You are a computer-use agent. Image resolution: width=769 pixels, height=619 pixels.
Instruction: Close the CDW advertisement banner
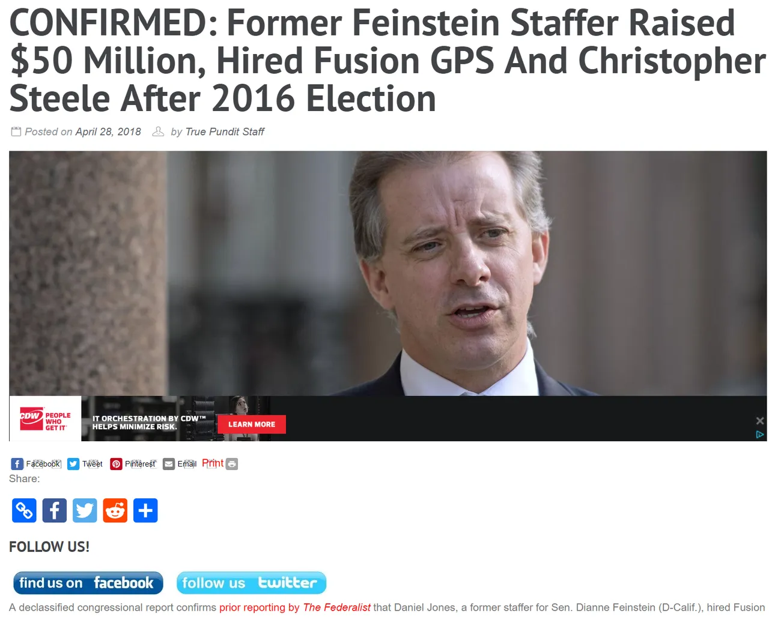760,421
